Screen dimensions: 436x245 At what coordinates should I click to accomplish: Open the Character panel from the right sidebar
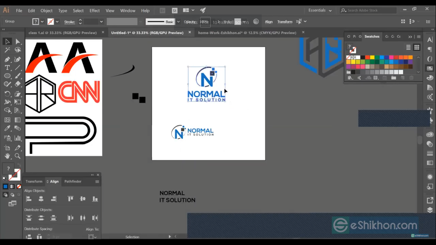point(430,40)
